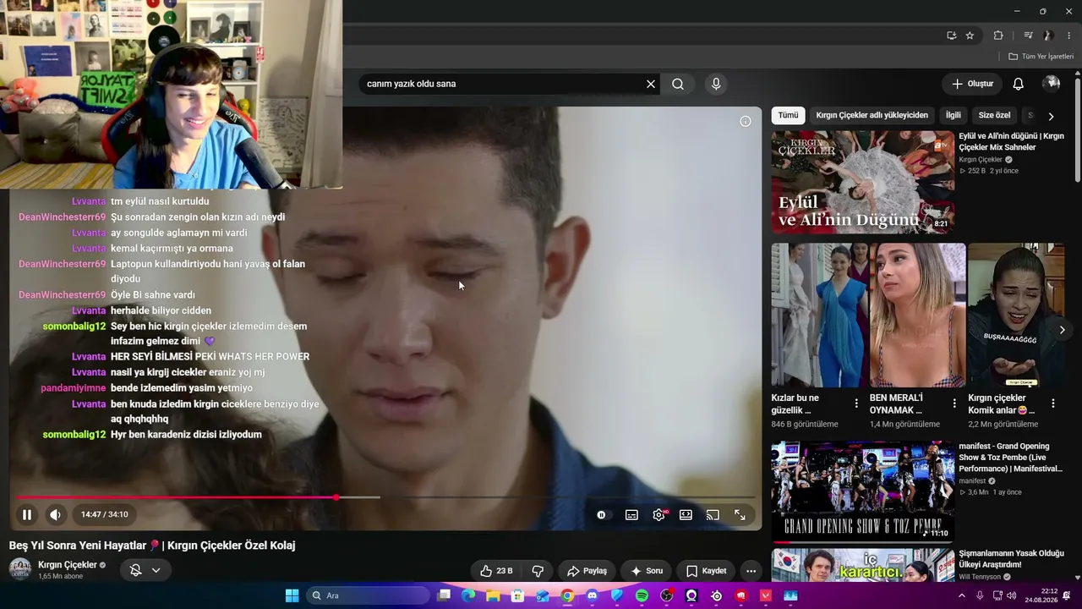Open Chrome profile avatar
Image resolution: width=1082 pixels, height=609 pixels.
click(x=1047, y=36)
